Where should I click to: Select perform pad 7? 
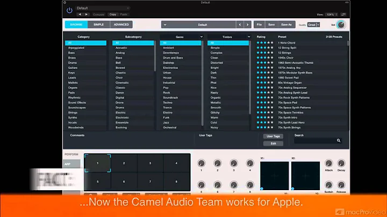150,182
